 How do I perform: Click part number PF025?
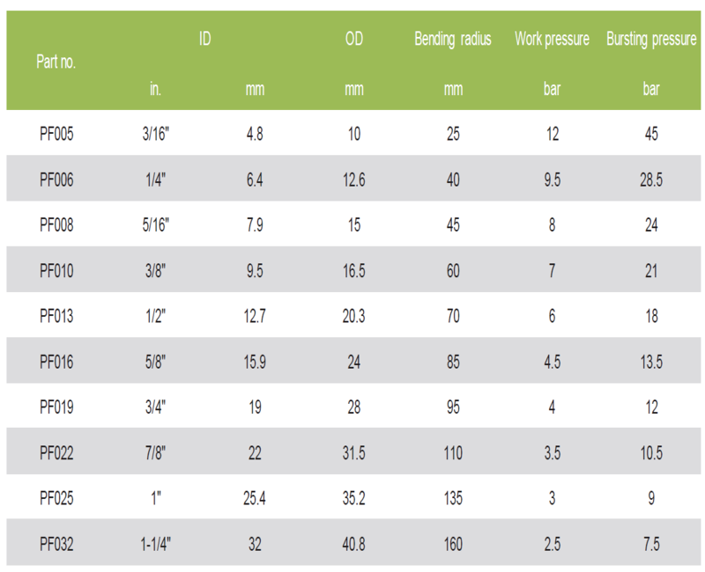click(56, 499)
